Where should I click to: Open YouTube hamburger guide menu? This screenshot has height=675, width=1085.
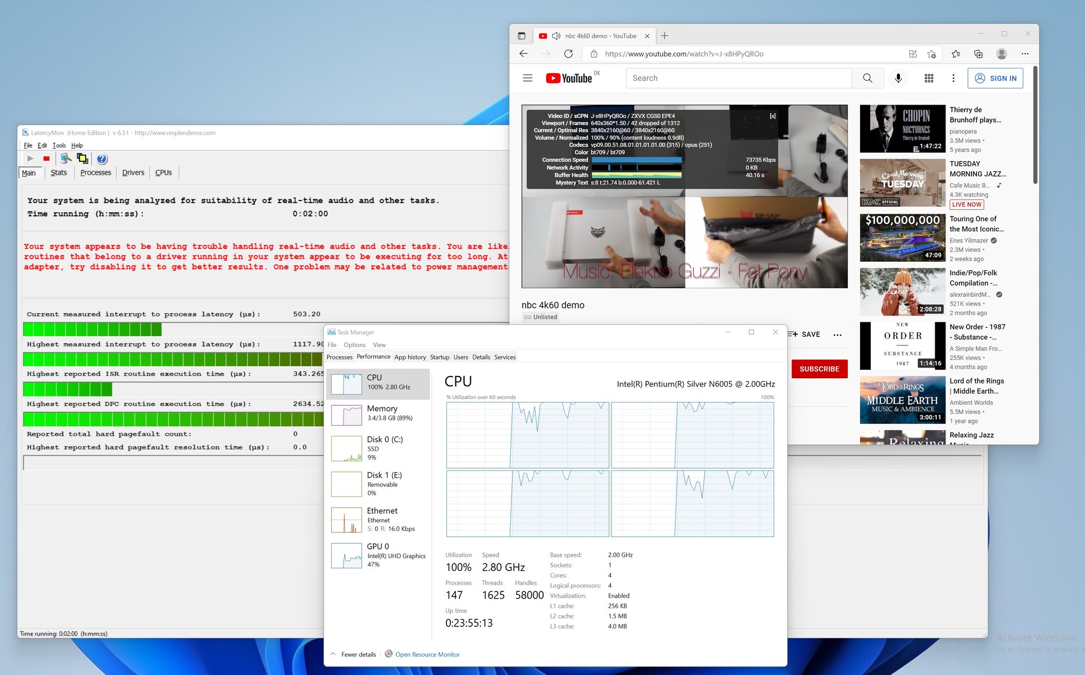[x=527, y=78]
